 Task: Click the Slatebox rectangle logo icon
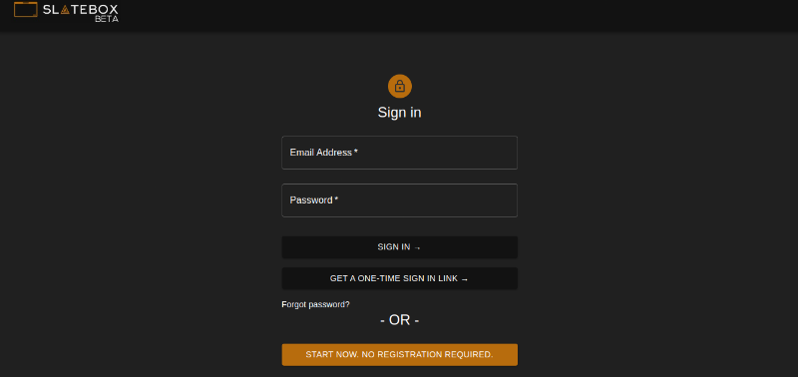coord(26,9)
